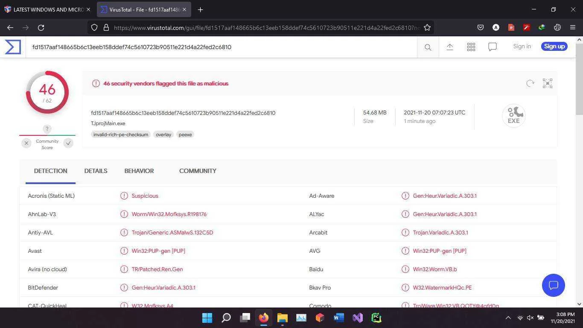Image resolution: width=583 pixels, height=328 pixels.
Task: Open Firefox hamburger menu
Action: pyautogui.click(x=573, y=27)
